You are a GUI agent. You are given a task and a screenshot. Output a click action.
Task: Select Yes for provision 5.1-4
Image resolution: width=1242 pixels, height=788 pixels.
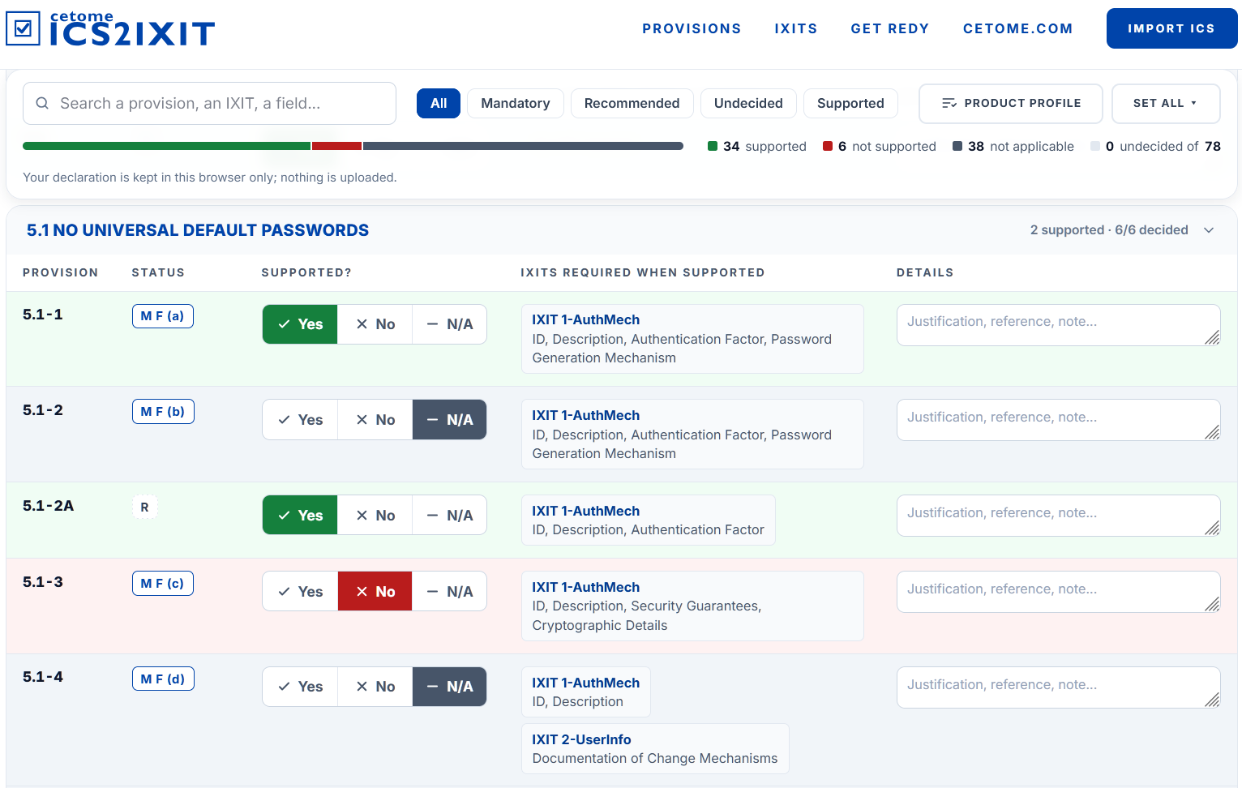[300, 687]
